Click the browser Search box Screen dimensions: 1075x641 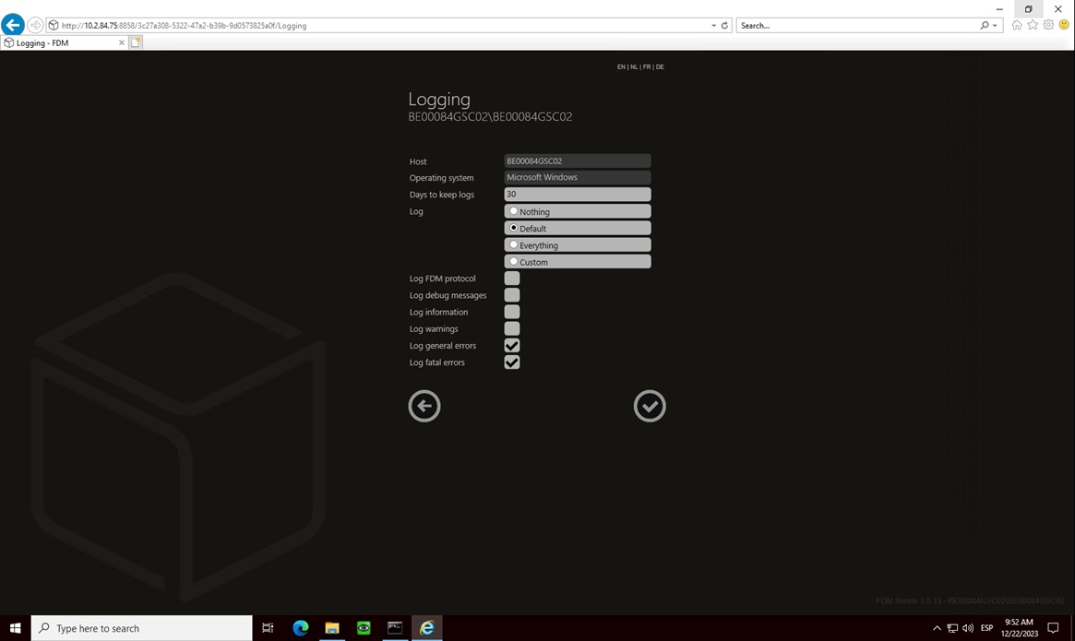pyautogui.click(x=858, y=26)
